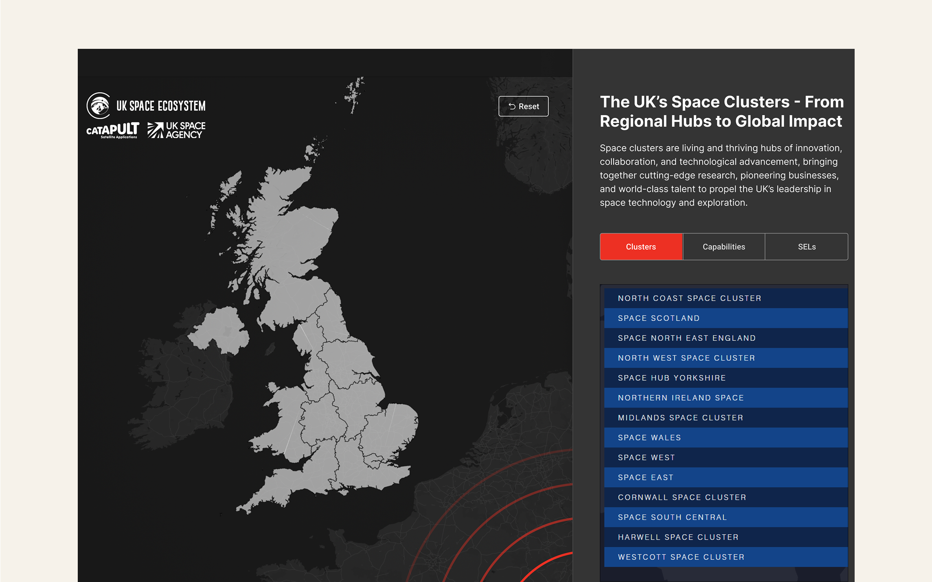Click the undo arrow in the Reset button
932x582 pixels.
[513, 106]
